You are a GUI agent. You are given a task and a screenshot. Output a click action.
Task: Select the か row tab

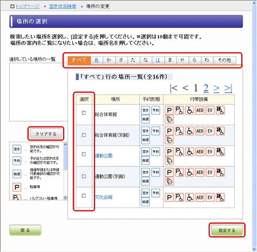click(x=109, y=60)
